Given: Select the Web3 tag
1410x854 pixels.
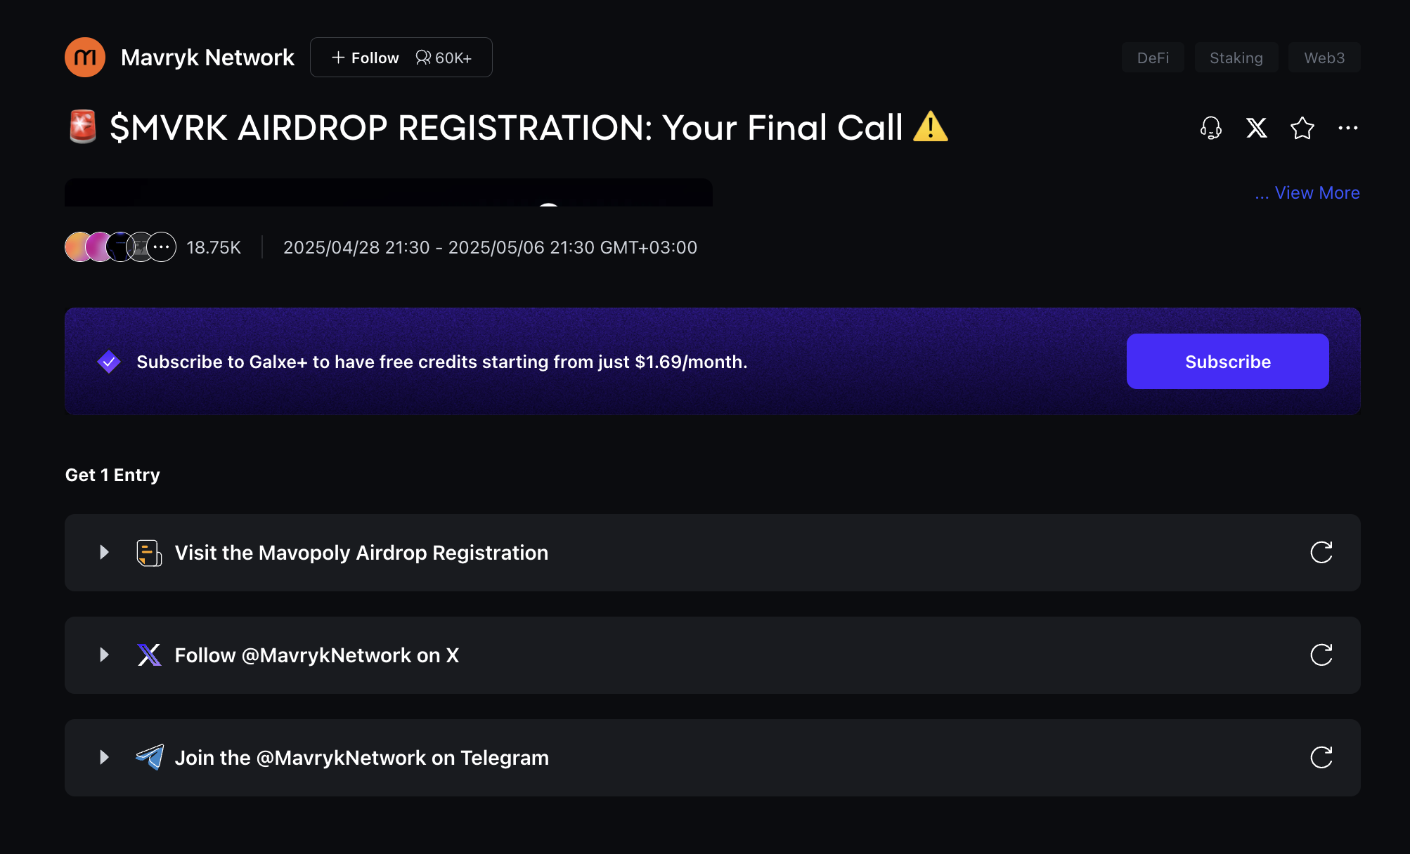Looking at the screenshot, I should [x=1324, y=58].
